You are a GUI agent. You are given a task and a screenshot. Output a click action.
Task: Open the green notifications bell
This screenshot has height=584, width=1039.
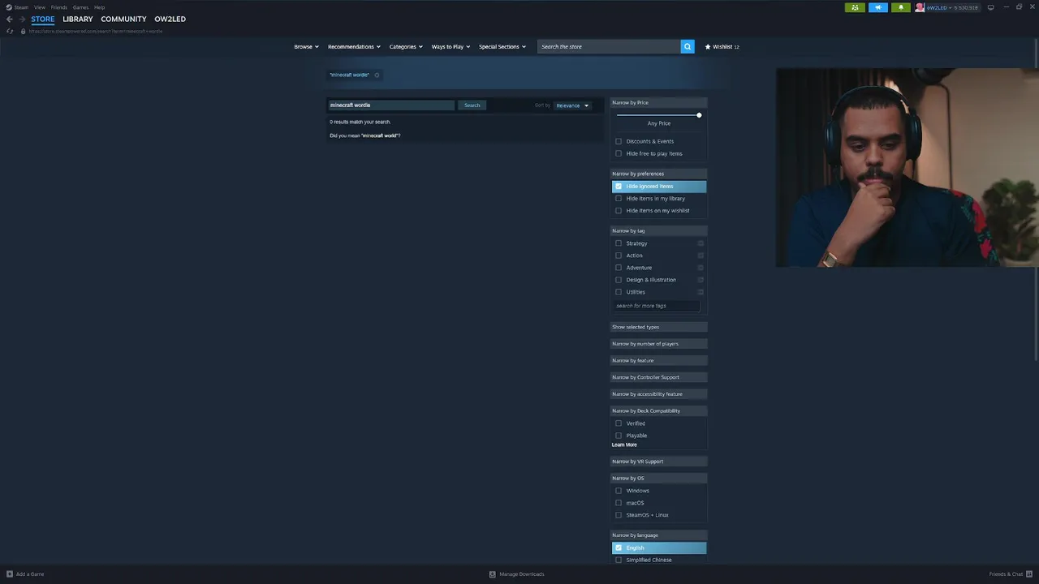pos(900,7)
